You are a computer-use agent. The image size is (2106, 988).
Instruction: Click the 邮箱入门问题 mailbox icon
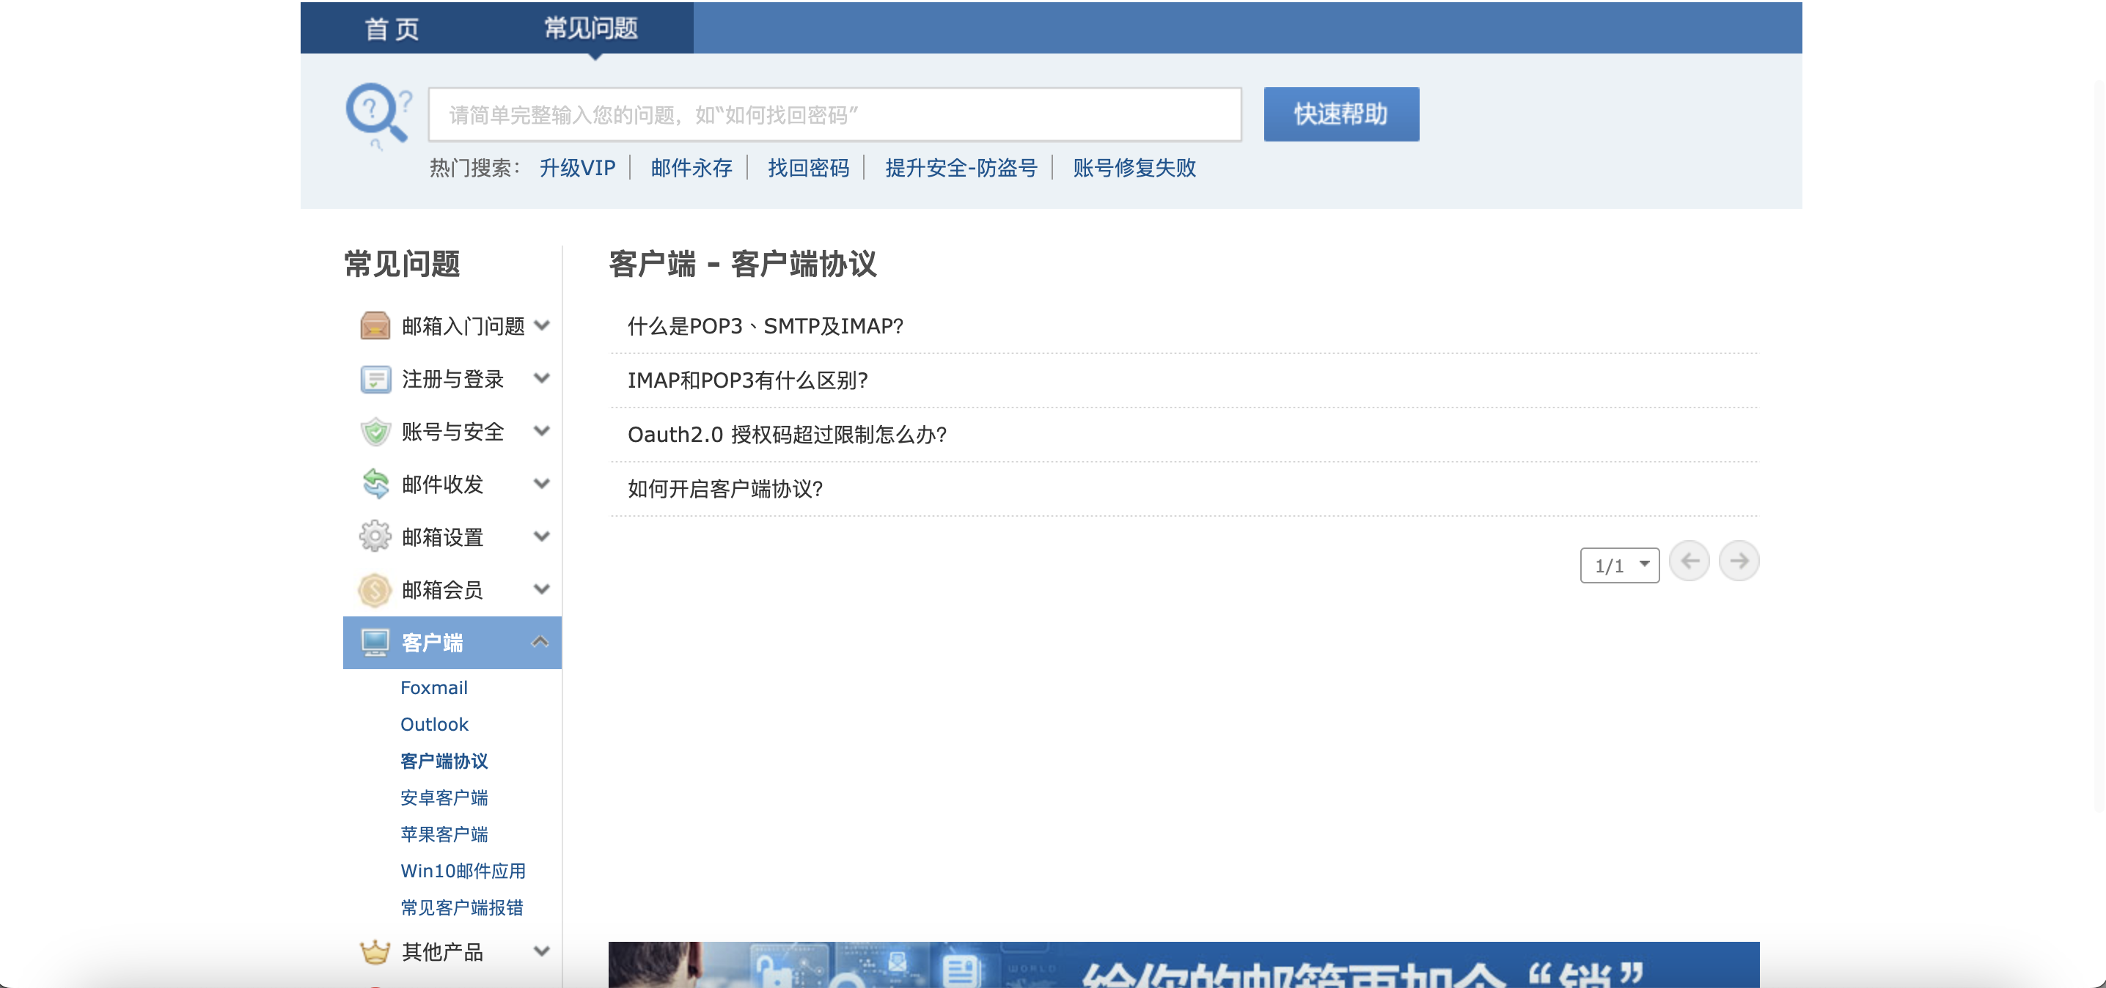coord(375,326)
